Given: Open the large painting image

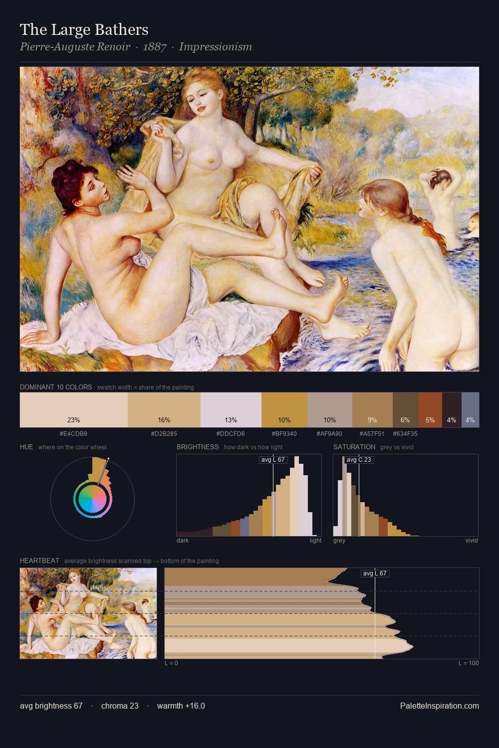Looking at the screenshot, I should coord(249,219).
